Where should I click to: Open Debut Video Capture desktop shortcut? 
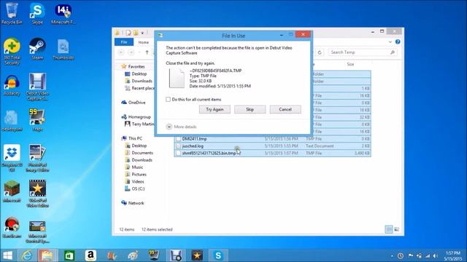click(x=37, y=87)
